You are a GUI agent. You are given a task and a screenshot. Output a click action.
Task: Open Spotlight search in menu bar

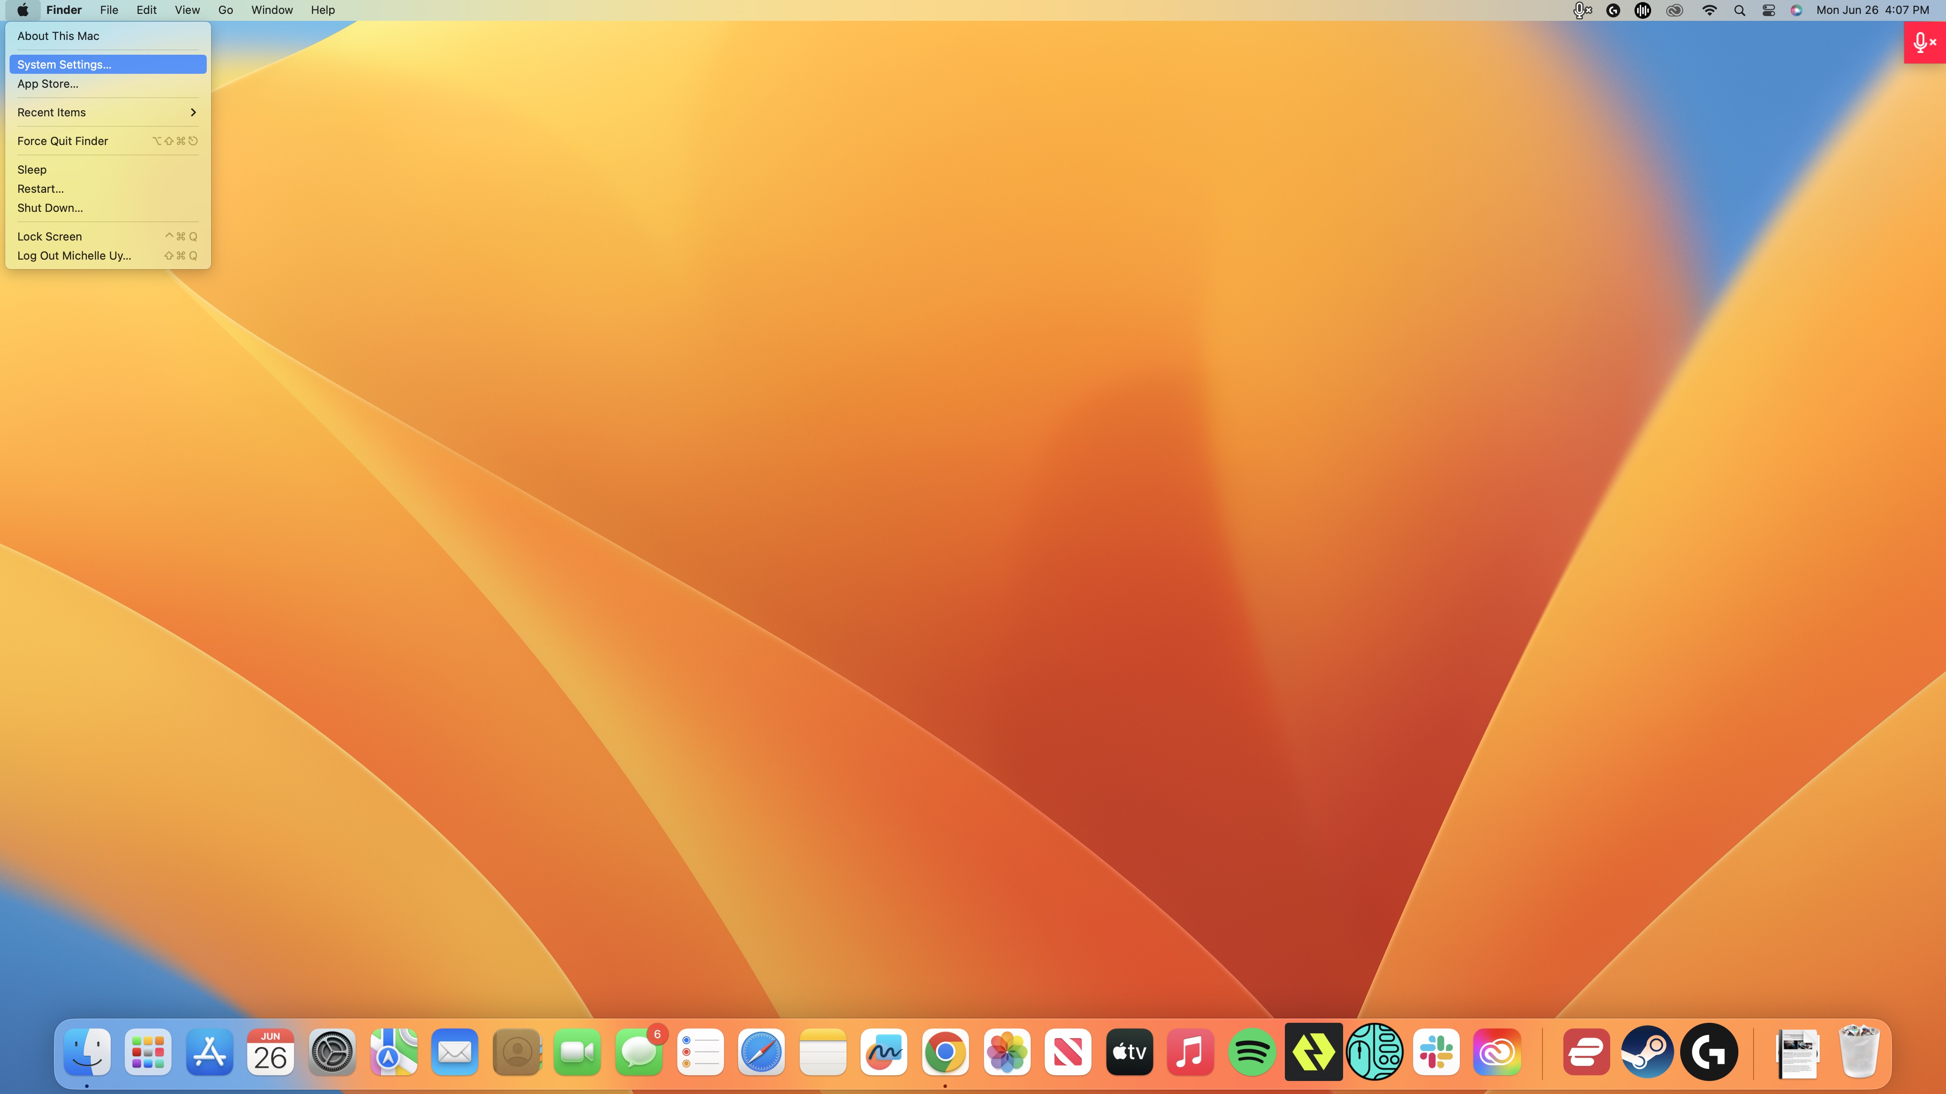point(1739,10)
